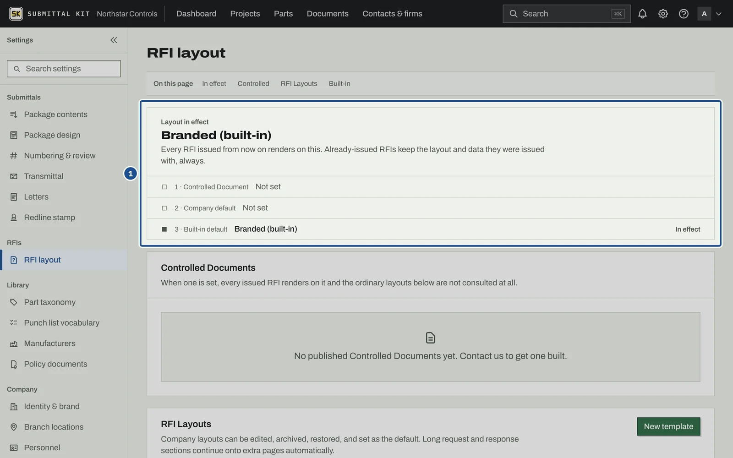The width and height of the screenshot is (733, 458).
Task: Go to Dashboard
Action: pyautogui.click(x=196, y=14)
